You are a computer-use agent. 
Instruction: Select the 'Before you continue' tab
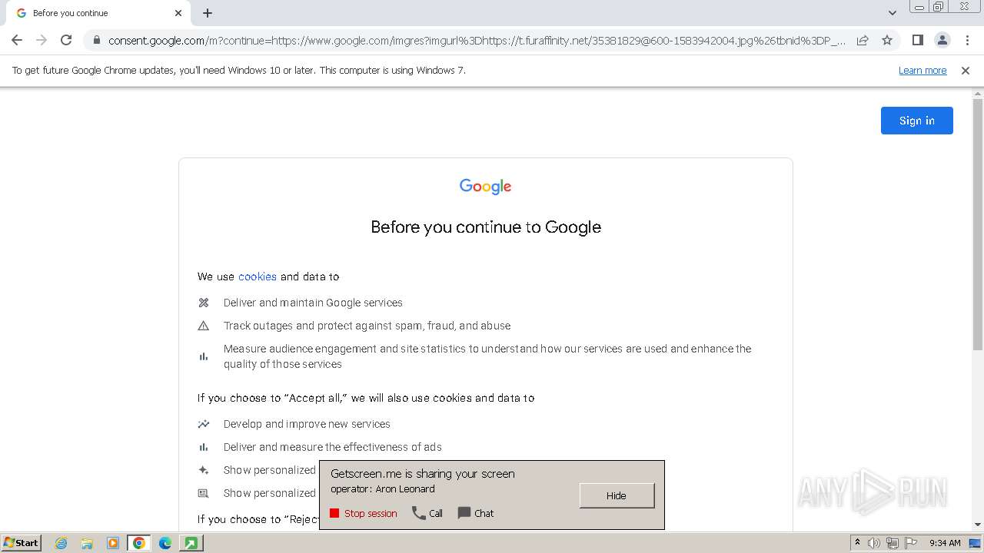[x=97, y=13]
